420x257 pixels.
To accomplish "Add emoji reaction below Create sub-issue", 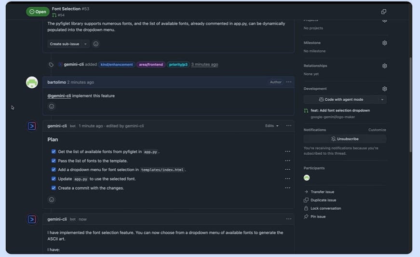I will coord(95,44).
